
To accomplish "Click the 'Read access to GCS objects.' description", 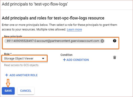I will 21,65.
